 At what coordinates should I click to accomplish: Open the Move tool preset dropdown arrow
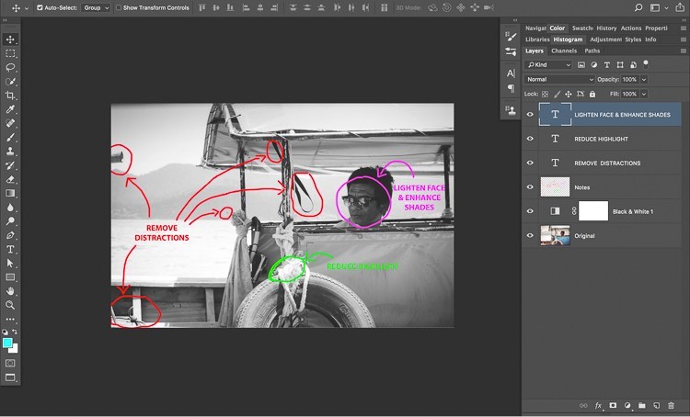pos(27,8)
